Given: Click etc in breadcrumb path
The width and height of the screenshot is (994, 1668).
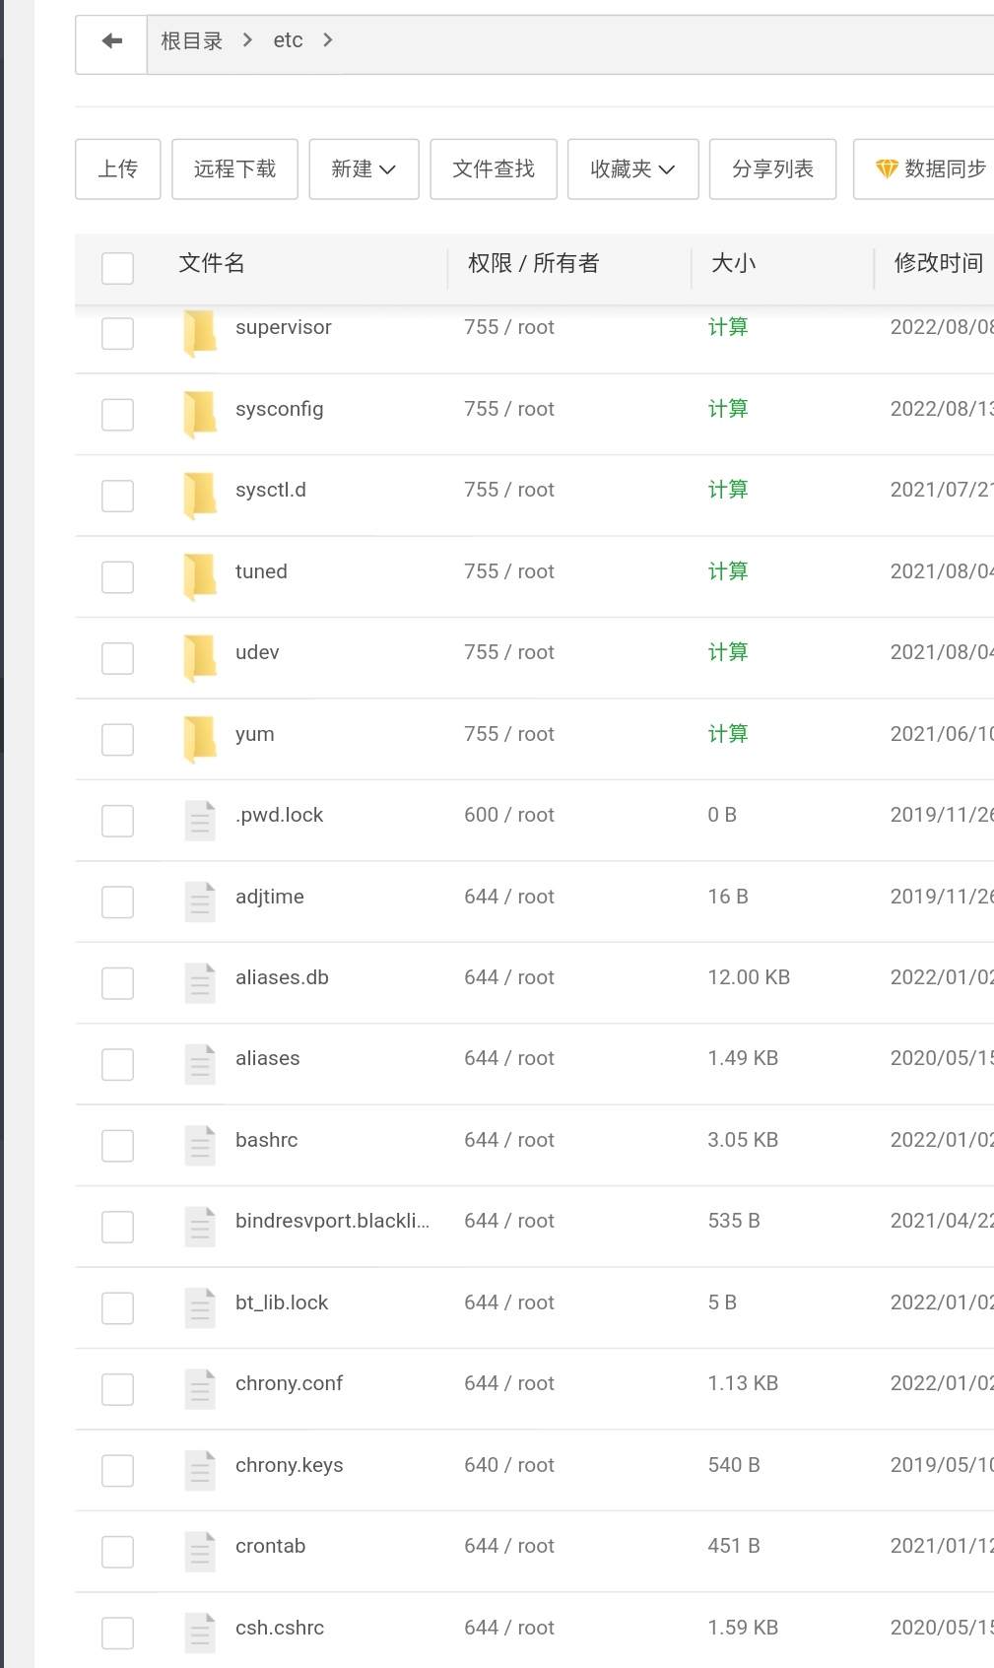Looking at the screenshot, I should 288,40.
